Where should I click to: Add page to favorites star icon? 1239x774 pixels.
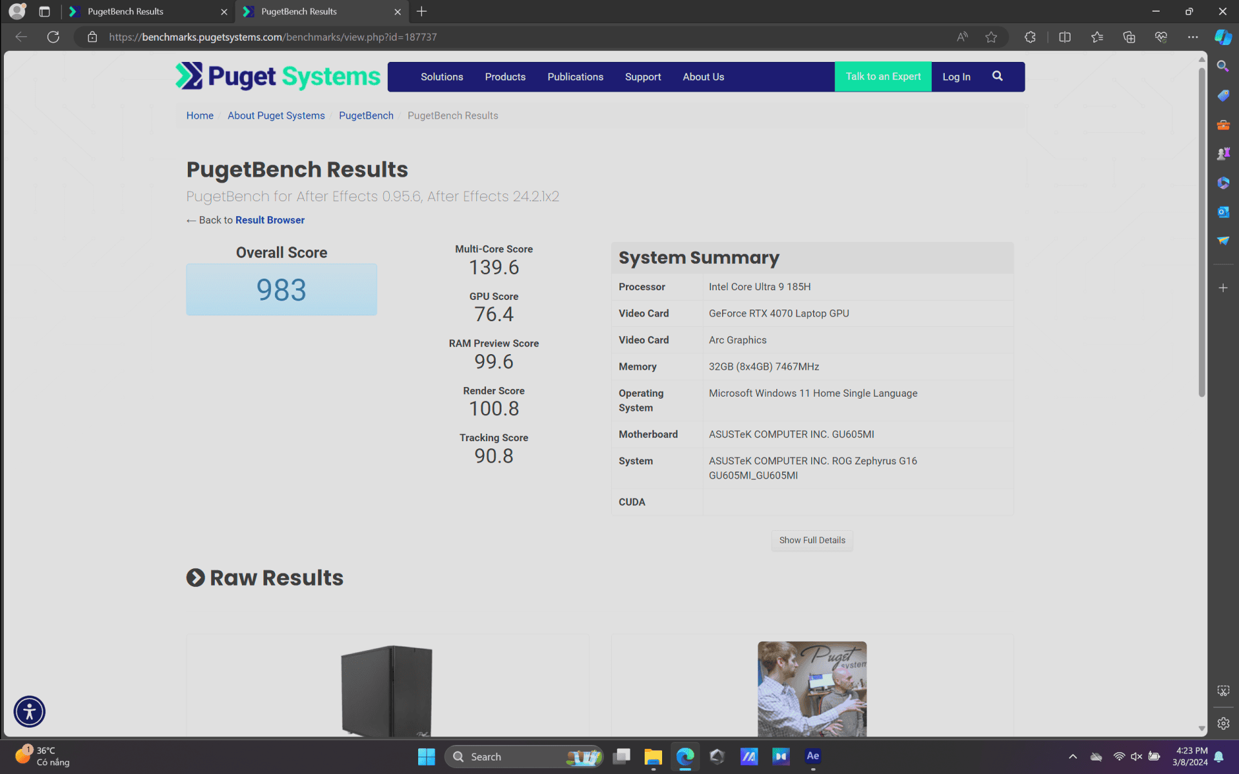point(991,37)
